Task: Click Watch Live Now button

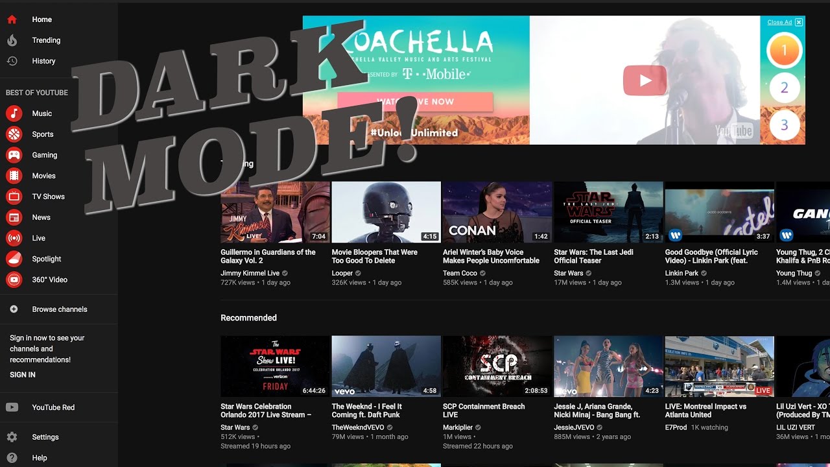Action: 415,102
